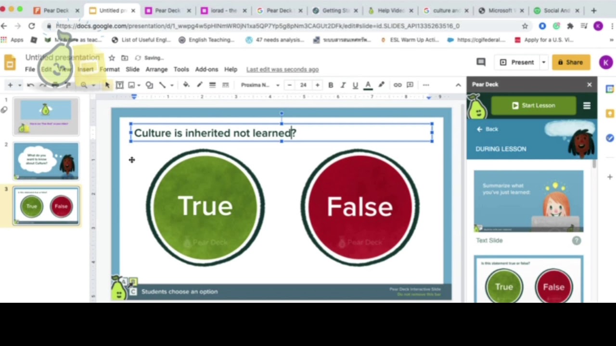
Task: Click Get add-ons plus icon in side panel
Action: point(610,177)
